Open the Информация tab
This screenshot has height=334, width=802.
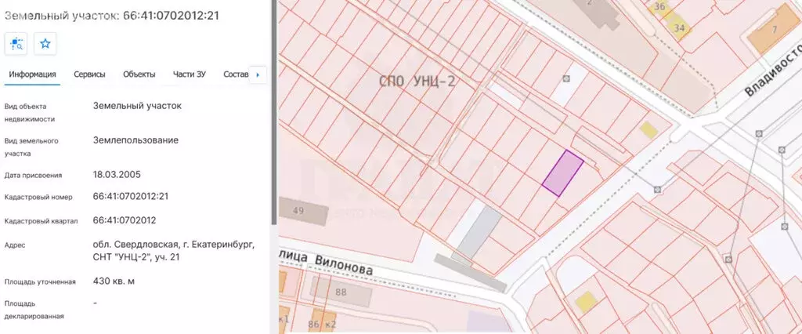tap(32, 74)
